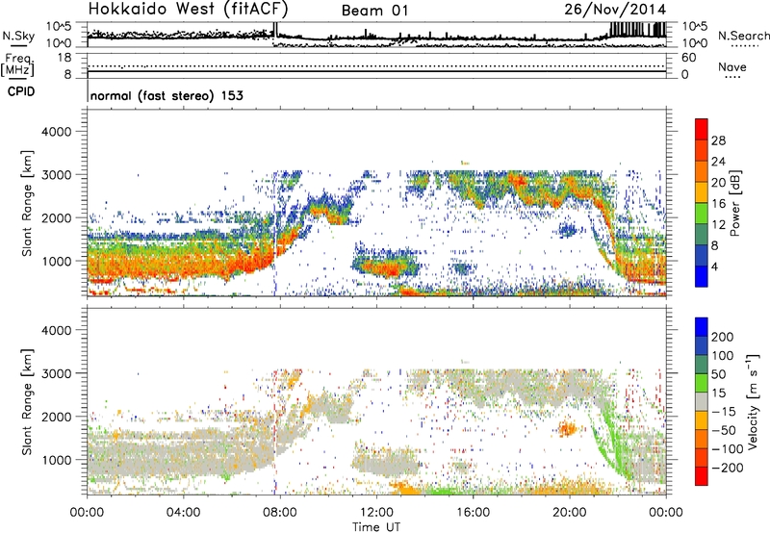
Task: Click the '04:00' time tick label
Action: [x=183, y=512]
